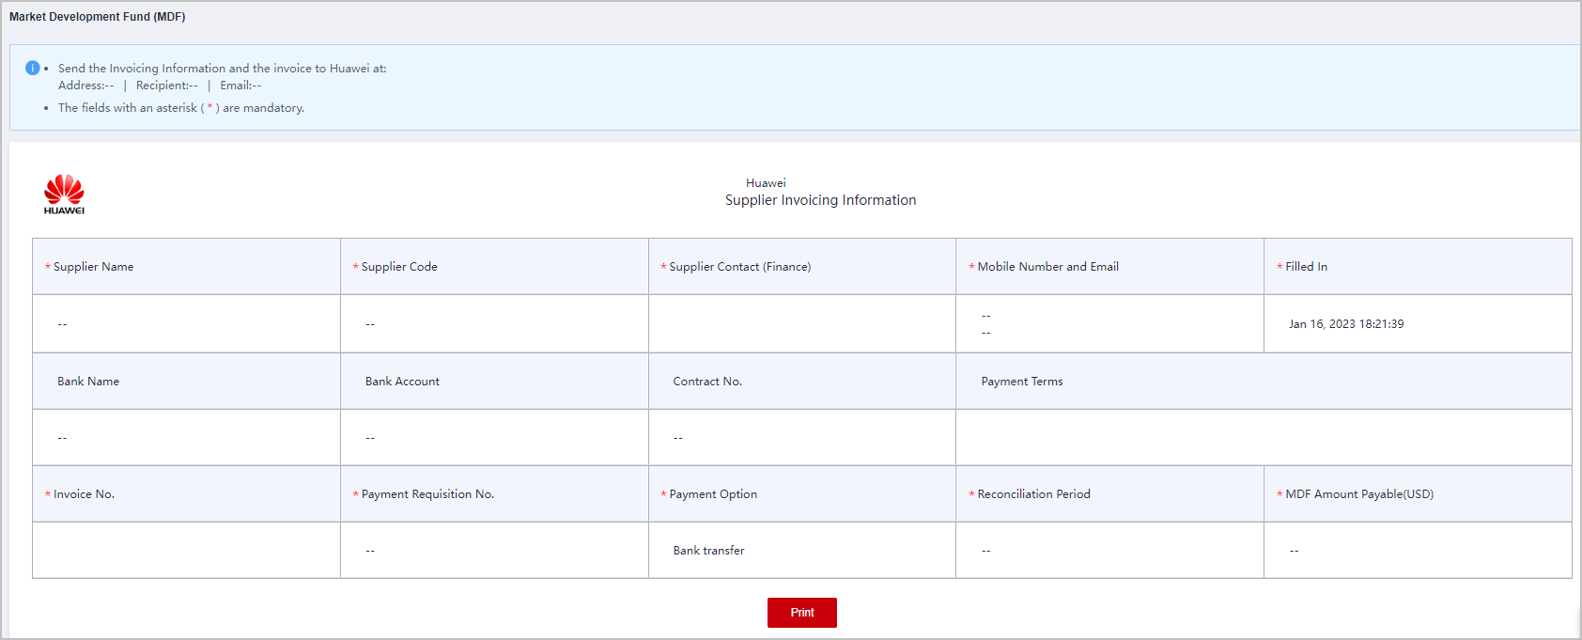Click the Market Development Fund (MDF) title
Viewport: 1582px width, 640px height.
[98, 17]
